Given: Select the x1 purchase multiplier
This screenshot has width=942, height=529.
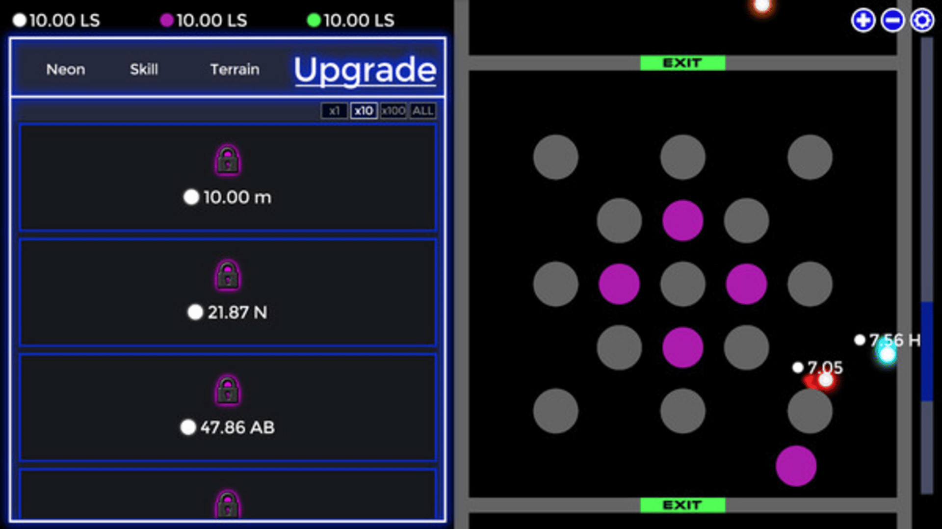Looking at the screenshot, I should pyautogui.click(x=334, y=111).
